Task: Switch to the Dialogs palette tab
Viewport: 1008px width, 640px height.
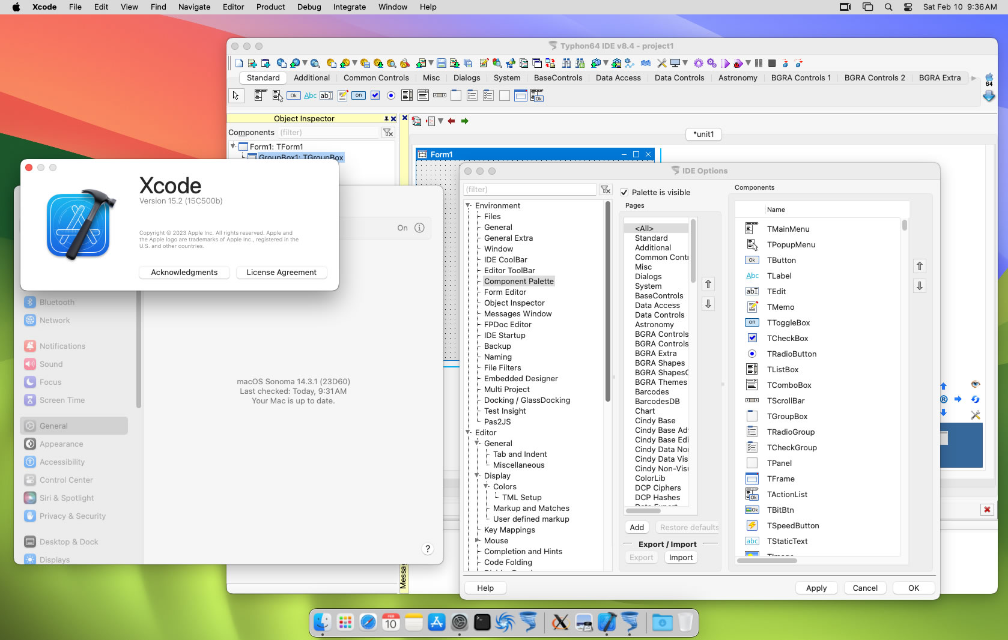Action: [467, 77]
